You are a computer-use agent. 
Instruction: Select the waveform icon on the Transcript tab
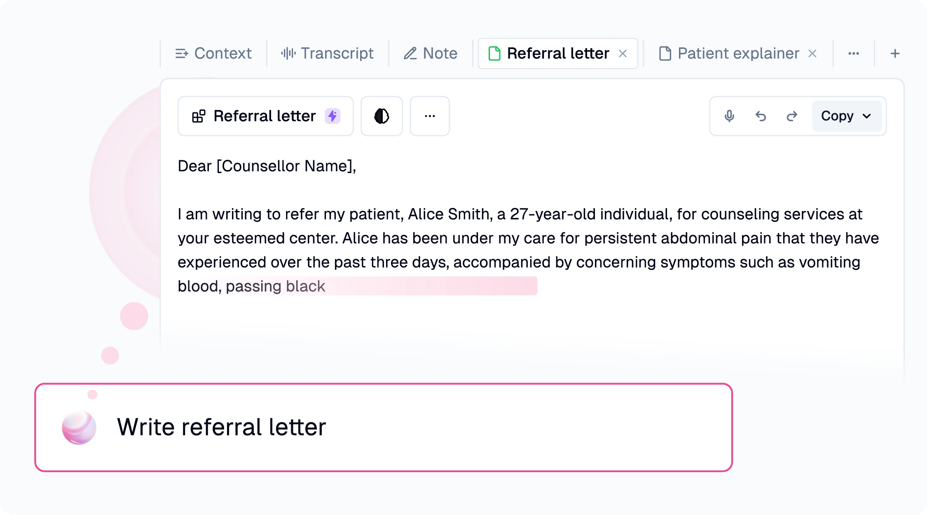288,53
